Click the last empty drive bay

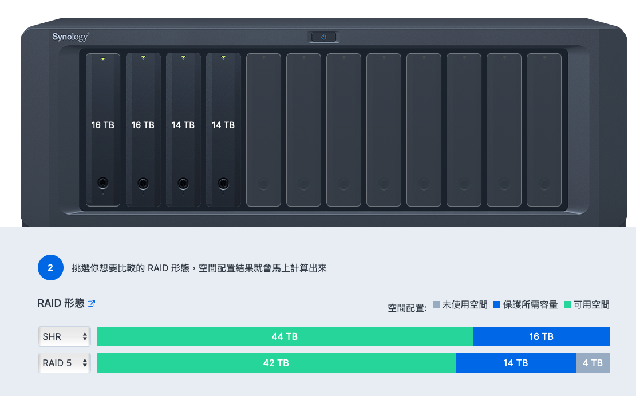click(544, 130)
